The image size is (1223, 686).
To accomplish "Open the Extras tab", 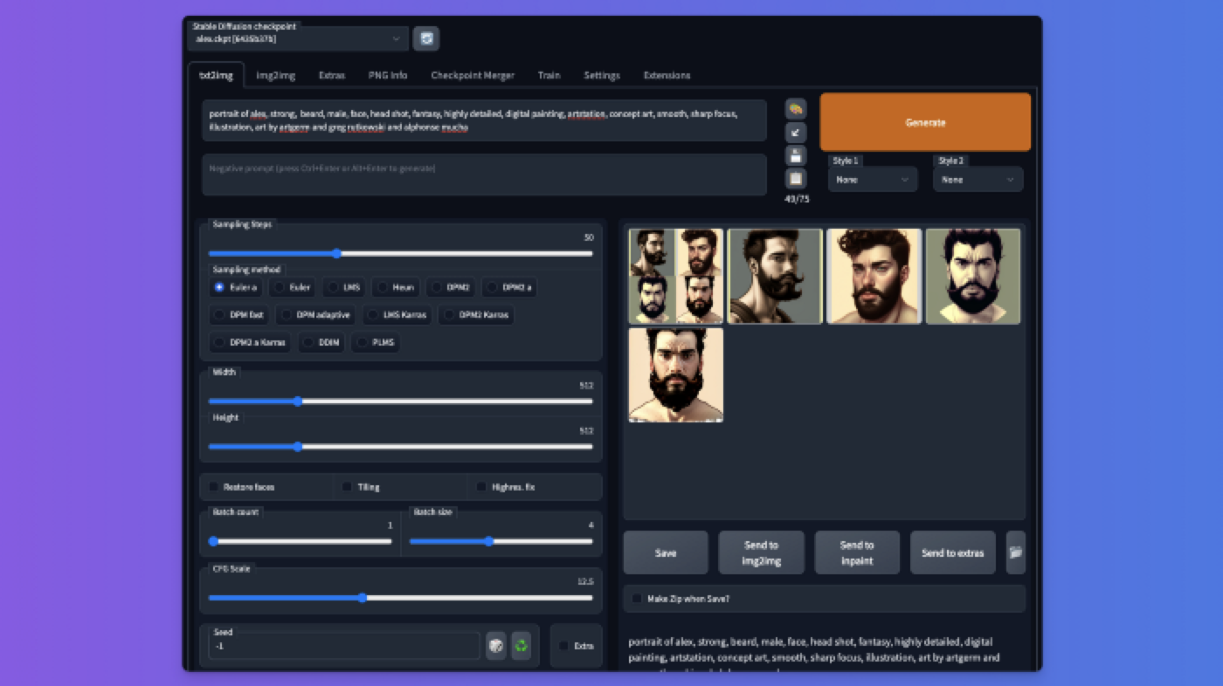I will pos(332,75).
